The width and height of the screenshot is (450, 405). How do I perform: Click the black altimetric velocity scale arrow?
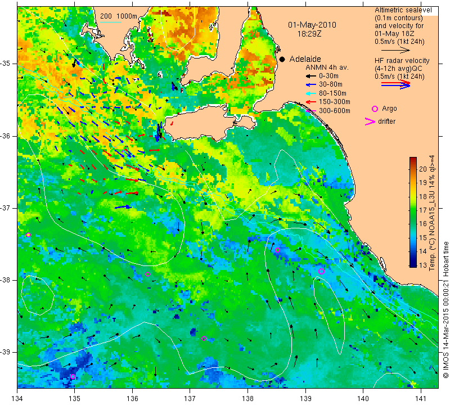point(395,51)
